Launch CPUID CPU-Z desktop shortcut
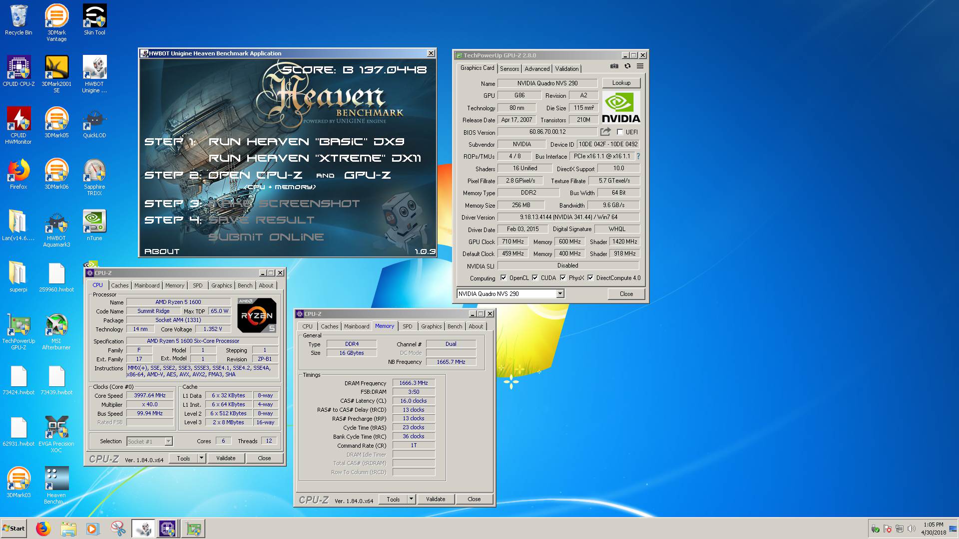This screenshot has width=959, height=539. pos(18,71)
